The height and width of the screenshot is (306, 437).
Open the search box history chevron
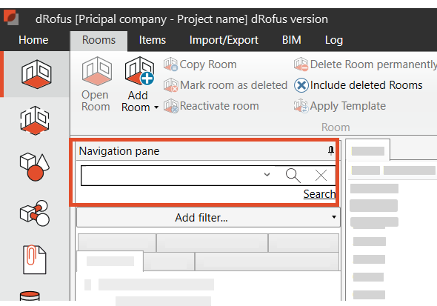267,175
